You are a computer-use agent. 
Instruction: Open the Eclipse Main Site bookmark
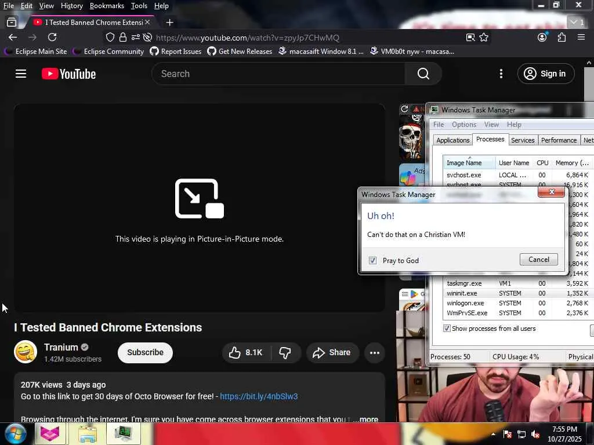tap(36, 52)
